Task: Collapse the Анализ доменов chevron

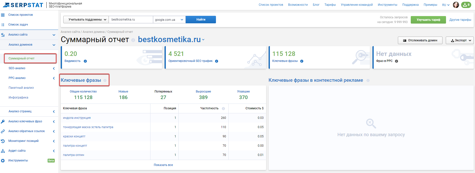Action: click(54, 45)
